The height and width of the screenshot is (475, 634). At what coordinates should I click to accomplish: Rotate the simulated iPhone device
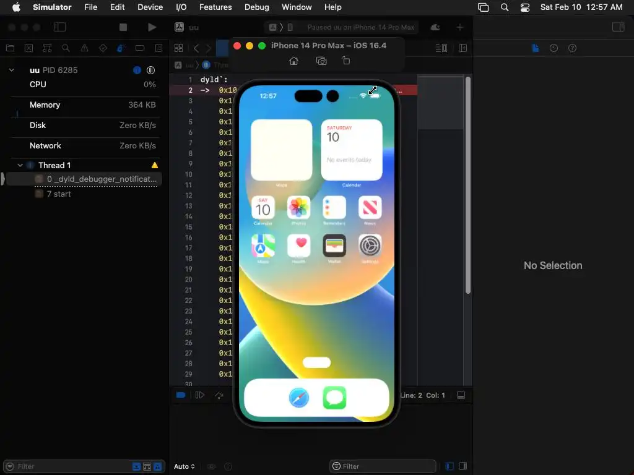345,61
